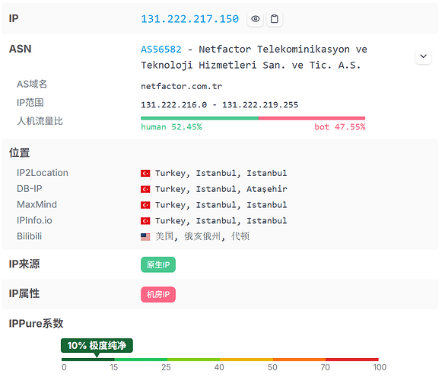This screenshot has height=381, width=445.
Task: Click 'Turkey, Istanbul, Ataşehir' location text
Action: [x=221, y=189]
